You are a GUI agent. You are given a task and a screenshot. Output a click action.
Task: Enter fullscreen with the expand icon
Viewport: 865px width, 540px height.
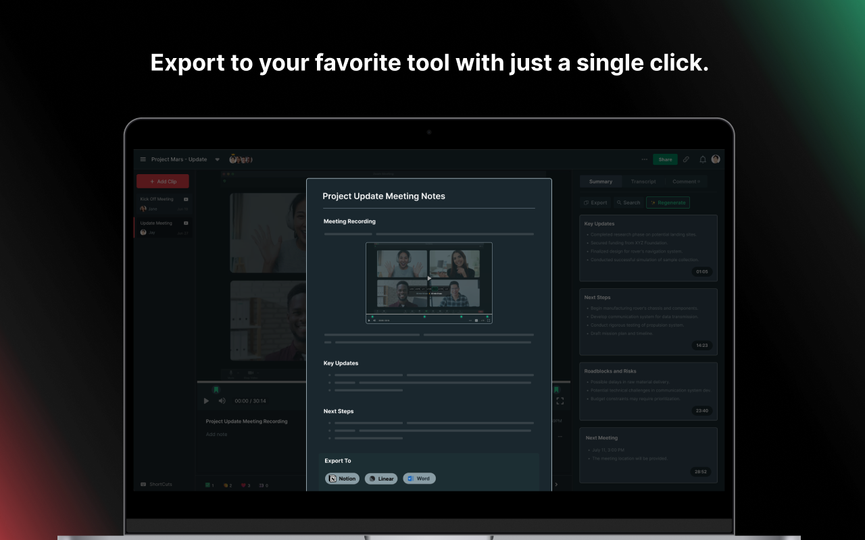coord(560,401)
